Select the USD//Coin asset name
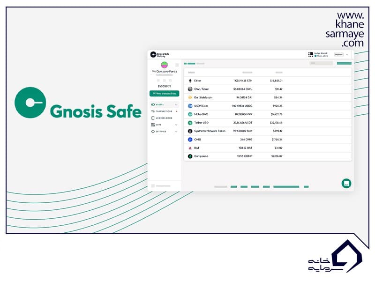This screenshot has width=375, height=281. tap(201, 106)
